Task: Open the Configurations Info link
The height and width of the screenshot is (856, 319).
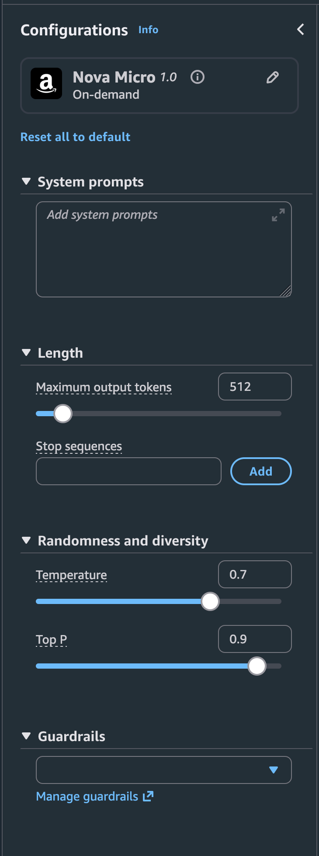Action: coord(148,30)
